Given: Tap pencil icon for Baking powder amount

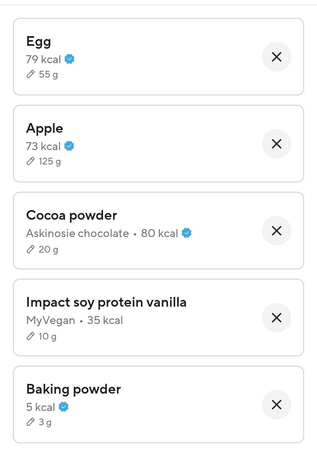Looking at the screenshot, I should 31,422.
